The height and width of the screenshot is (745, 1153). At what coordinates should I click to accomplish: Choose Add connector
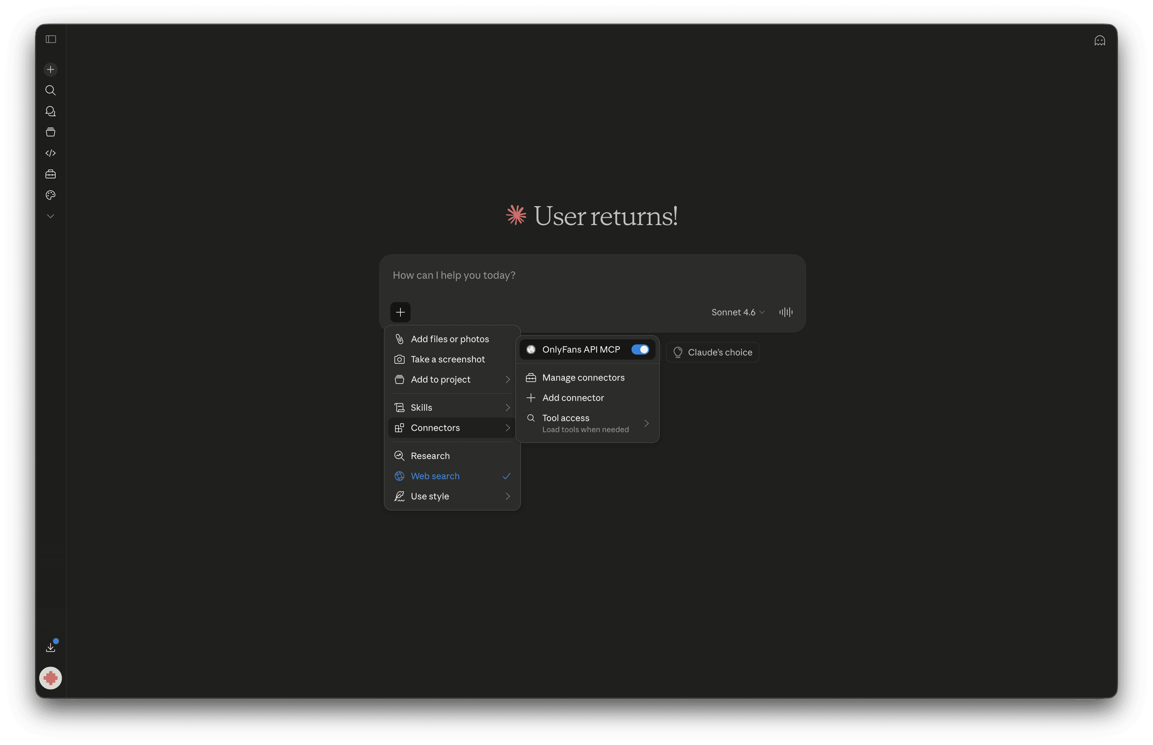(587, 398)
